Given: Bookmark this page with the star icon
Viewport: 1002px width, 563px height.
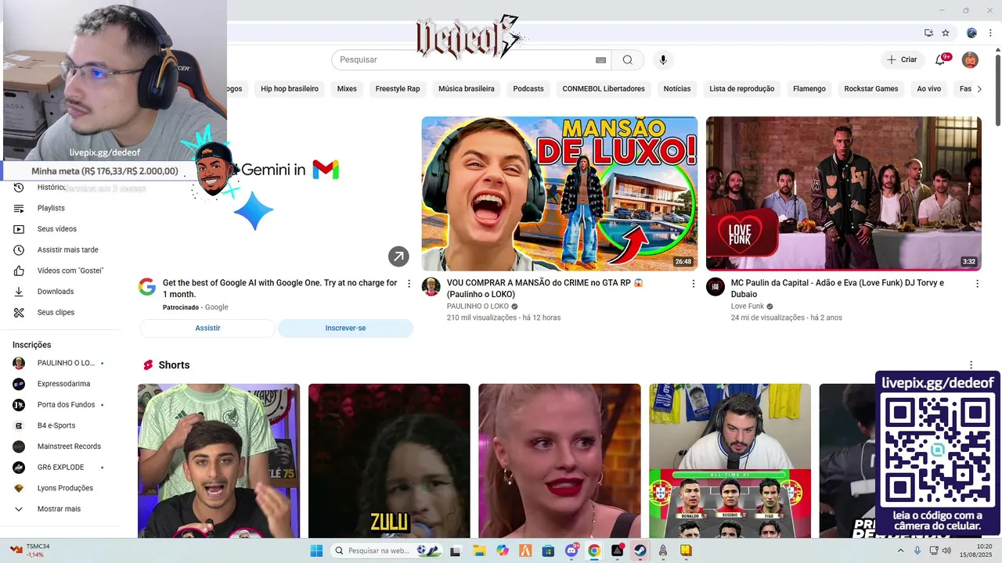Looking at the screenshot, I should (946, 33).
